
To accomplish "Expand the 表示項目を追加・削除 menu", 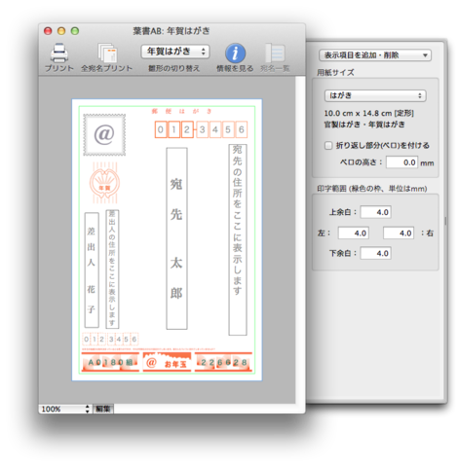I will pos(375,55).
